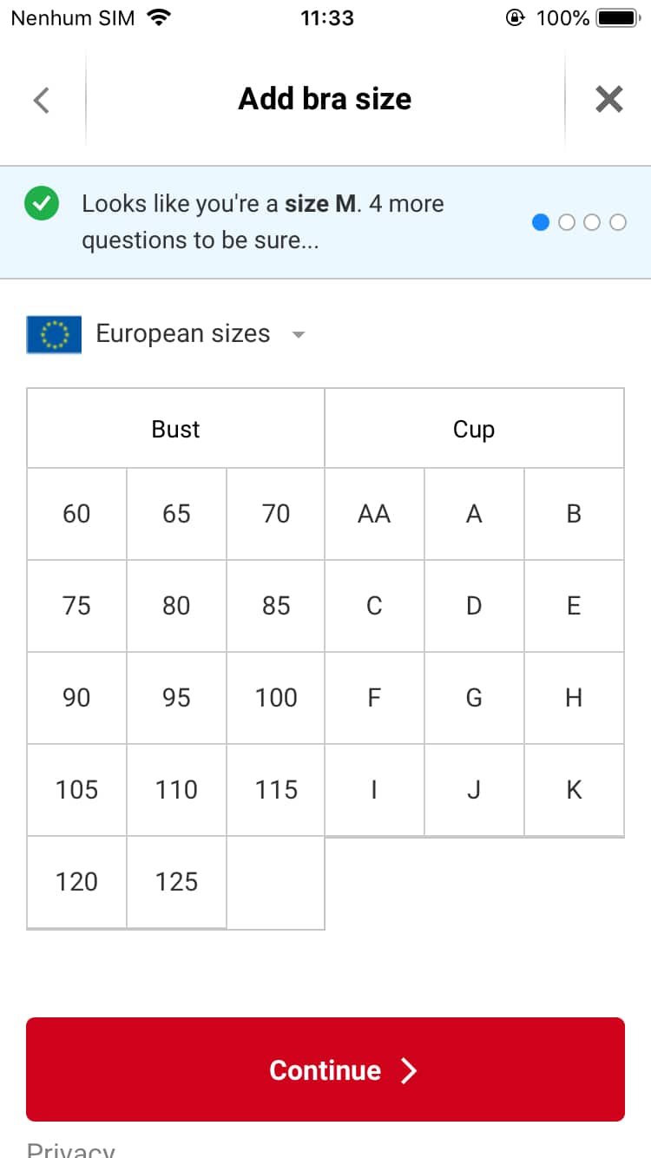The width and height of the screenshot is (651, 1158).
Task: Tap the green checkmark icon
Action: point(41,204)
